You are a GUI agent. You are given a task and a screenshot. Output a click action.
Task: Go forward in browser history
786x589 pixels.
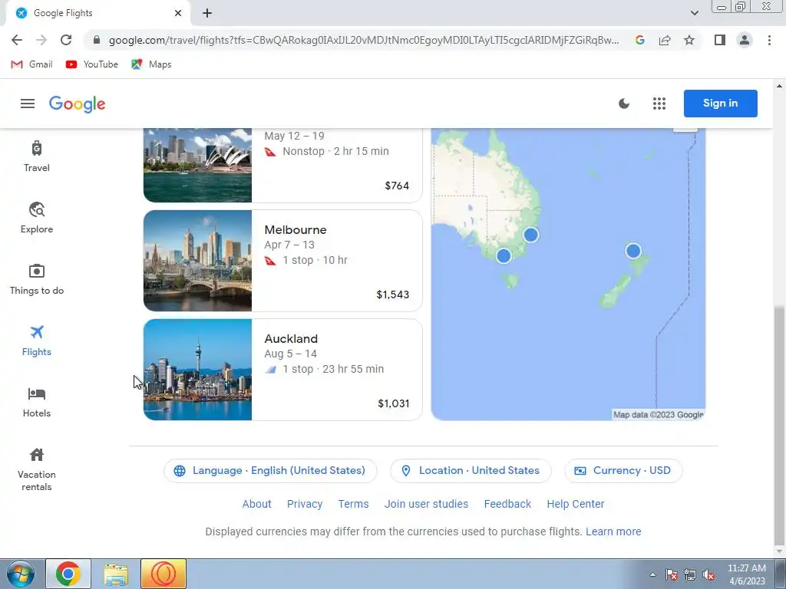[41, 40]
